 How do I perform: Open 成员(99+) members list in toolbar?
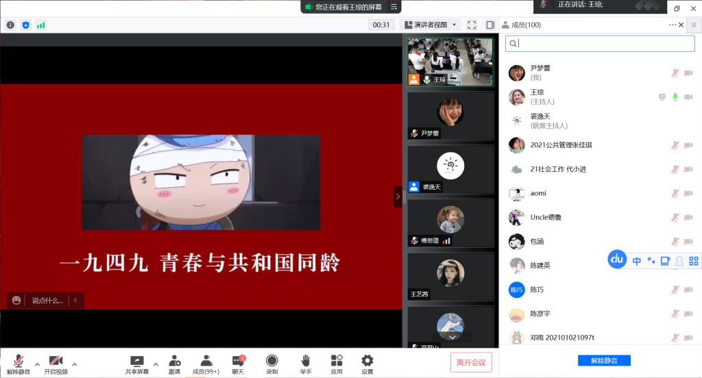pyautogui.click(x=206, y=362)
